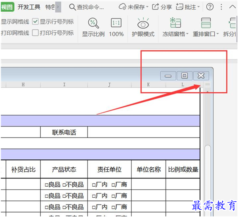Select the 联系电话 cell
This screenshot has height=218, width=240.
point(64,132)
